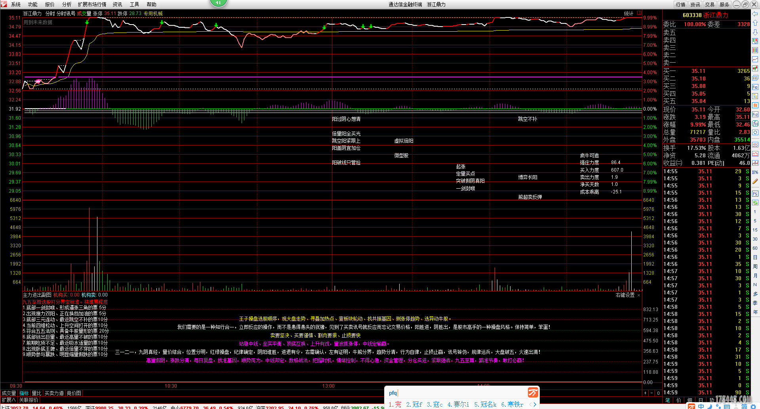Click the 统计 link above the chart
Image resolution: width=760 pixels, height=409 pixels.
pyautogui.click(x=629, y=13)
